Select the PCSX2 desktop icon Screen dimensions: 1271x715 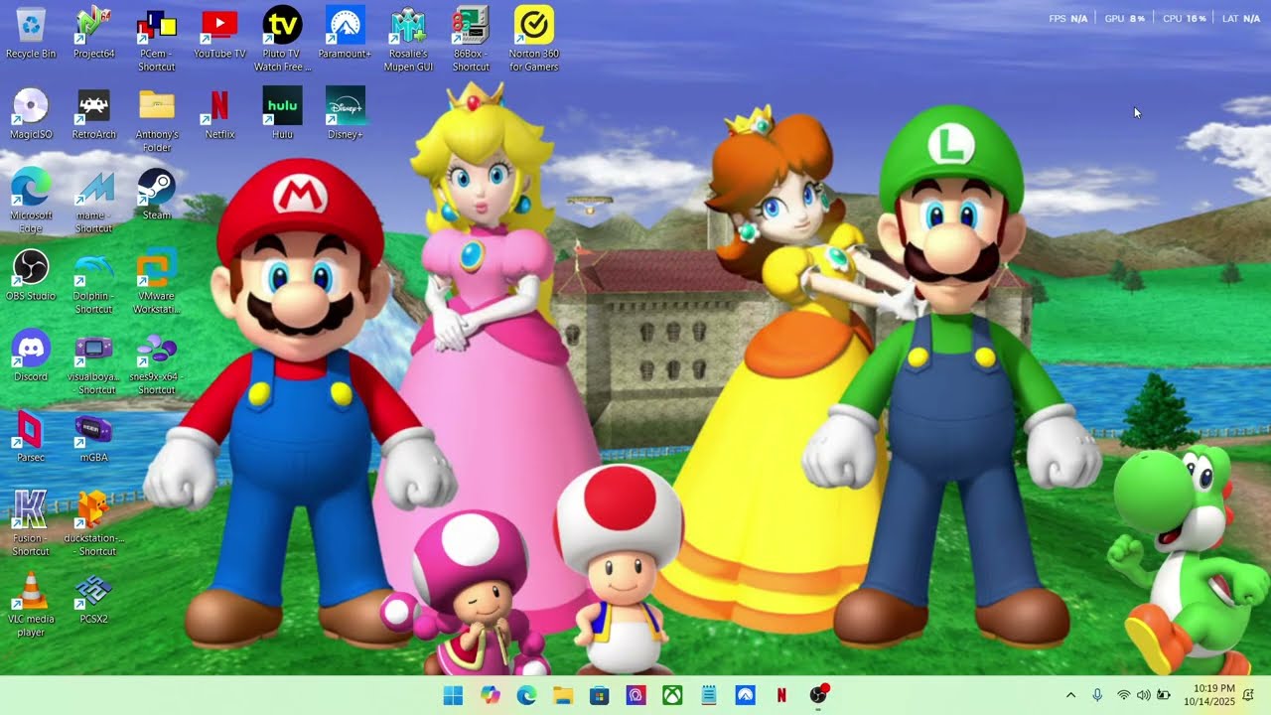click(93, 597)
